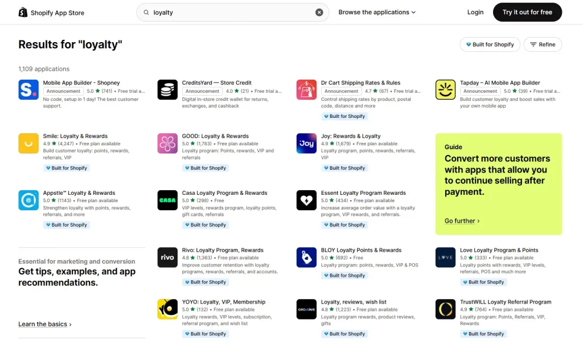Click the Announcement tag on CreditsYard listing

(x=202, y=91)
